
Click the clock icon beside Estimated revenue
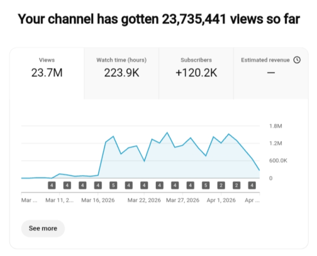coord(297,60)
